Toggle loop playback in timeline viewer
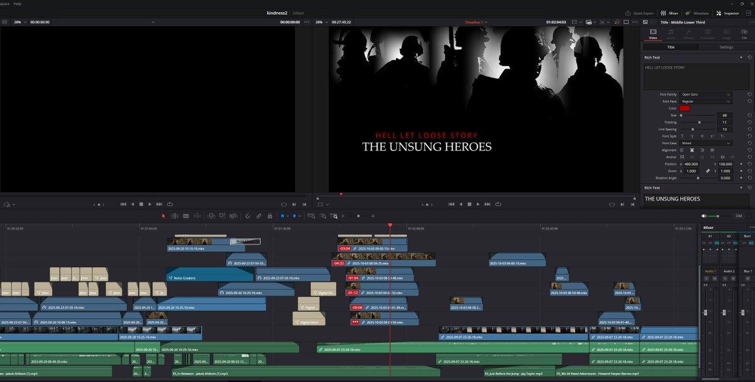 point(498,204)
